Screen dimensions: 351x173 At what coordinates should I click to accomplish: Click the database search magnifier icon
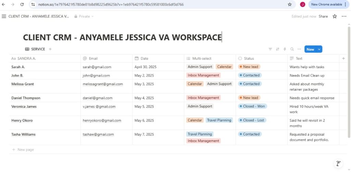click(292, 49)
